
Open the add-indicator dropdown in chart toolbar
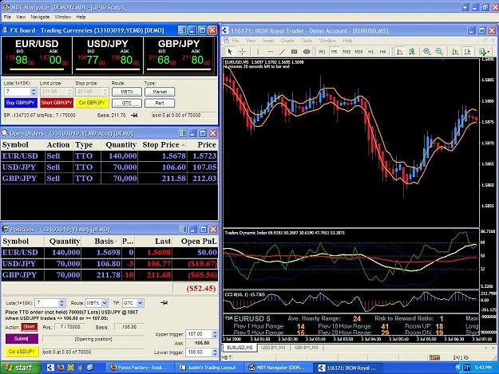(485, 52)
